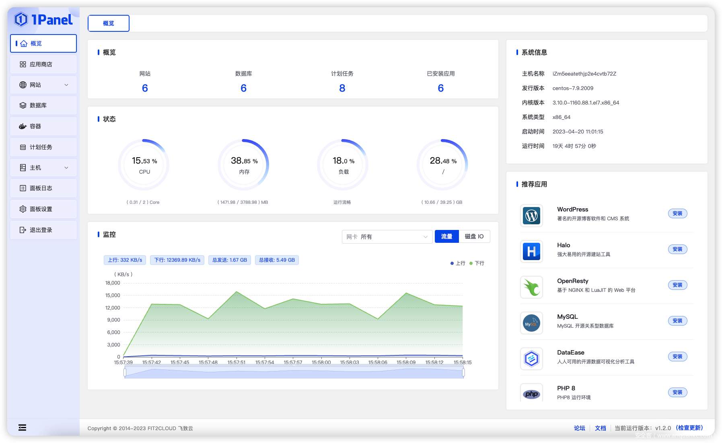Install WordPress with 安装 button

(x=677, y=213)
